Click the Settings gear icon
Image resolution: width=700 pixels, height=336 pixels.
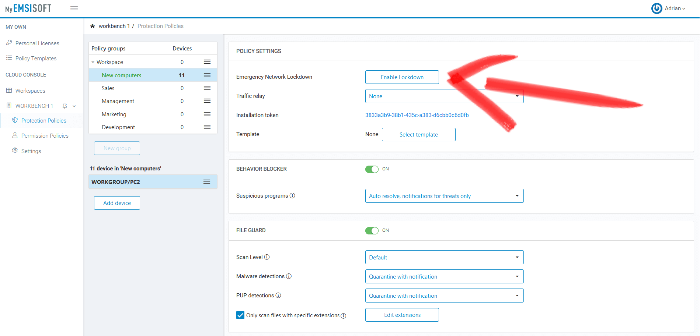[x=15, y=151]
